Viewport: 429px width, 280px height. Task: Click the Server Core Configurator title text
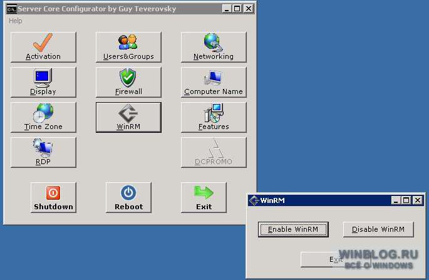point(97,9)
